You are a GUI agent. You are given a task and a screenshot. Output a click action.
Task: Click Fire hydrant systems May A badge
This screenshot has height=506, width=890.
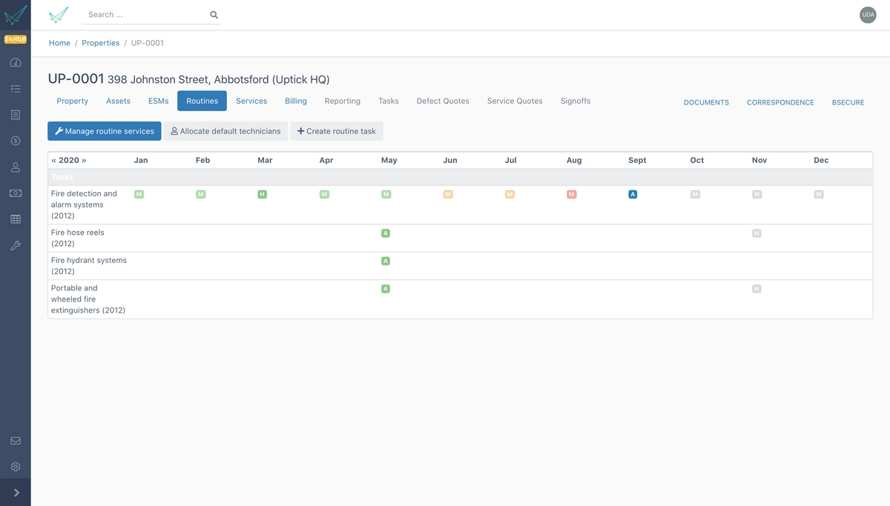pyautogui.click(x=386, y=261)
